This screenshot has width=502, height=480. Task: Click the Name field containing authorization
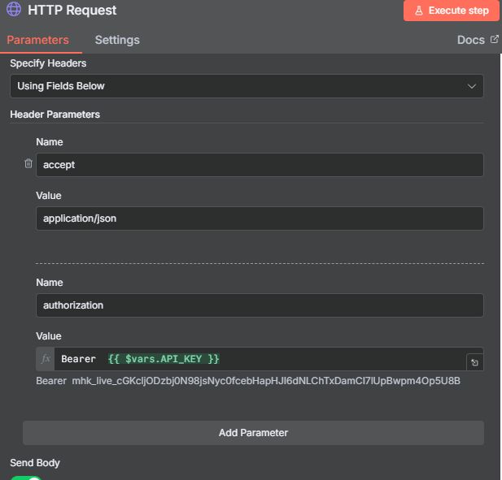point(259,305)
